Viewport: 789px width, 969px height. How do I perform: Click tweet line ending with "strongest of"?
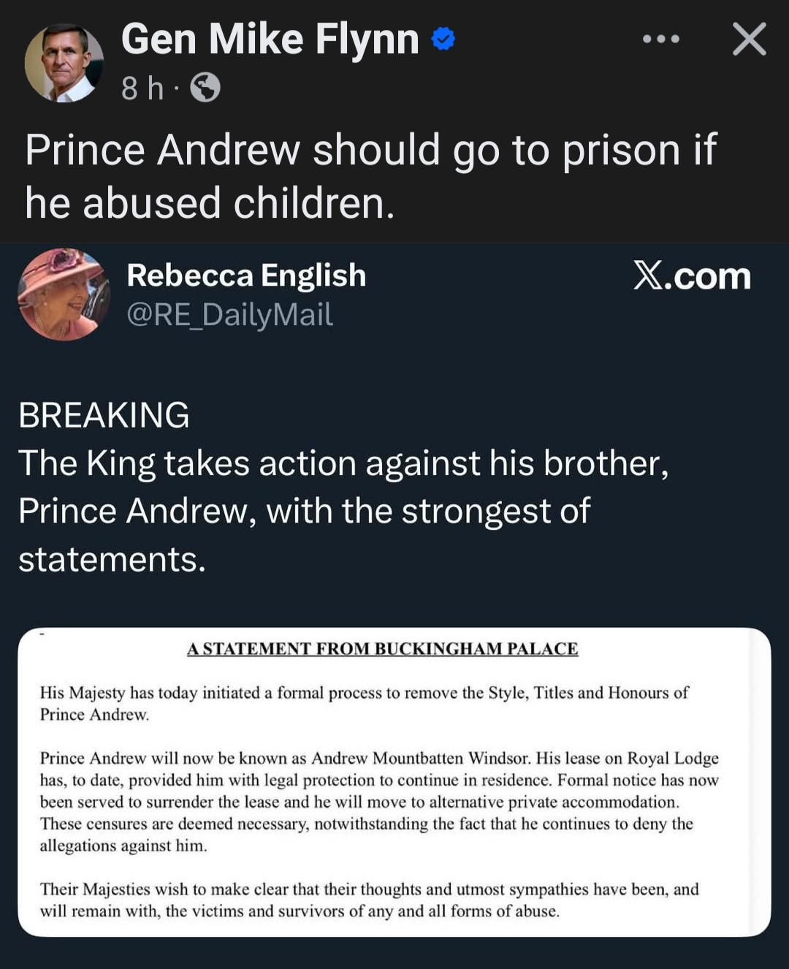304,511
